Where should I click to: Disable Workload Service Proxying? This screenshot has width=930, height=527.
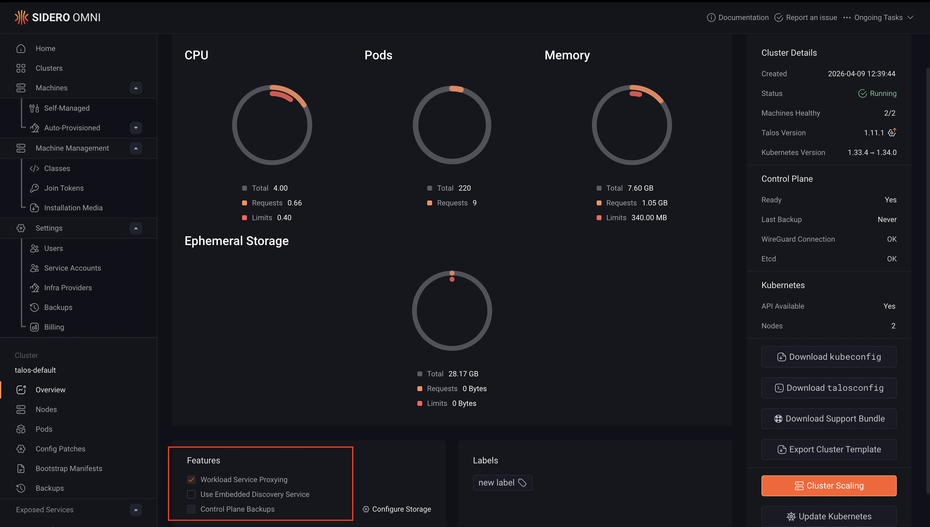click(x=191, y=479)
